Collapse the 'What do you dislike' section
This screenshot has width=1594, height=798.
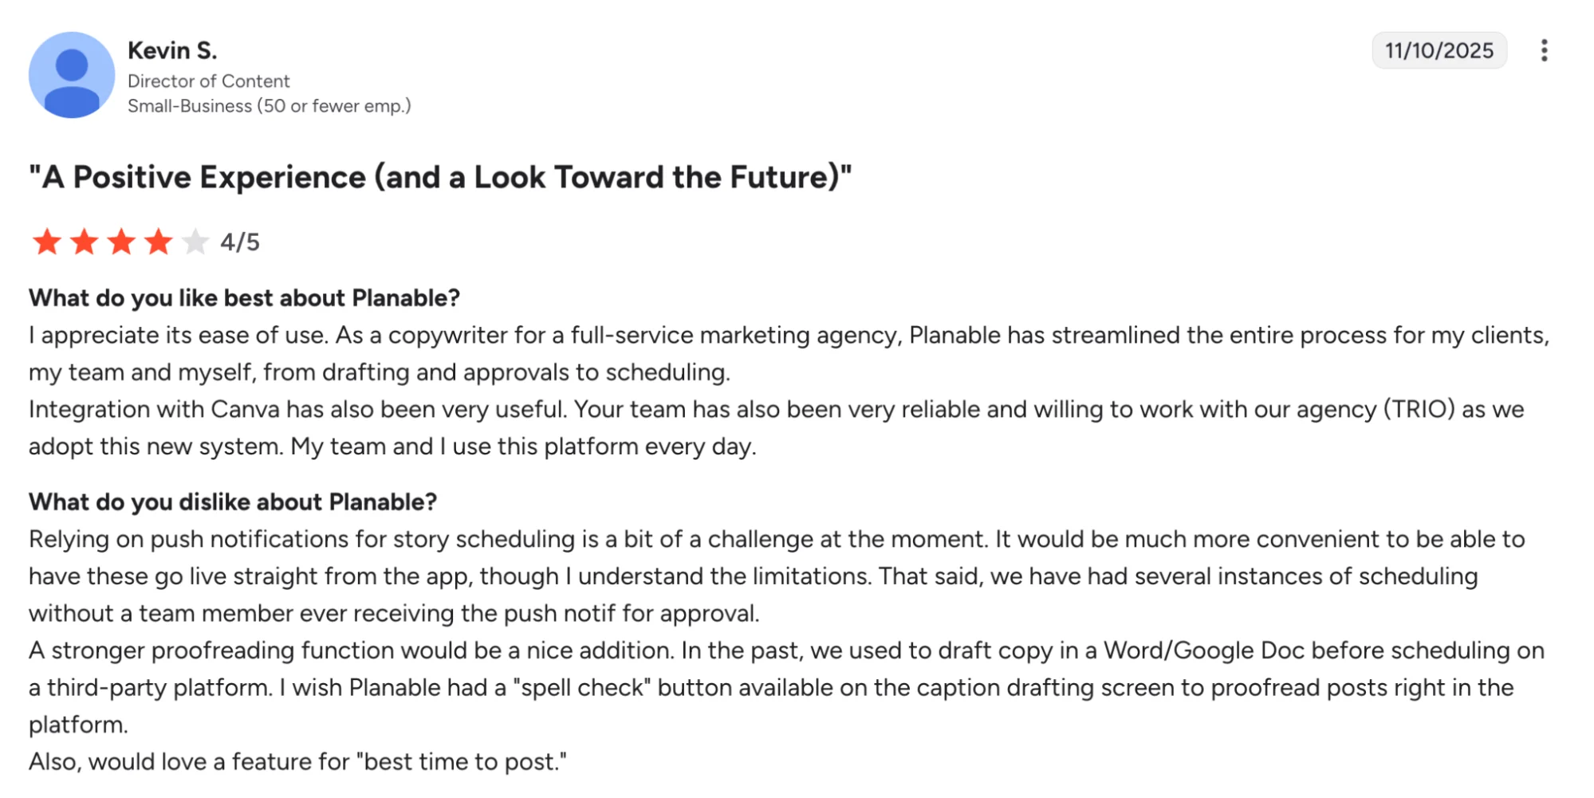click(x=233, y=502)
